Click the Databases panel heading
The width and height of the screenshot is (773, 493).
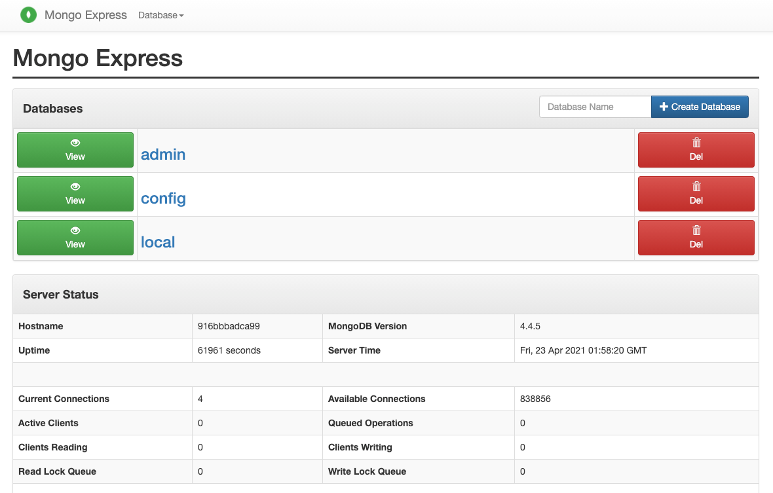53,108
